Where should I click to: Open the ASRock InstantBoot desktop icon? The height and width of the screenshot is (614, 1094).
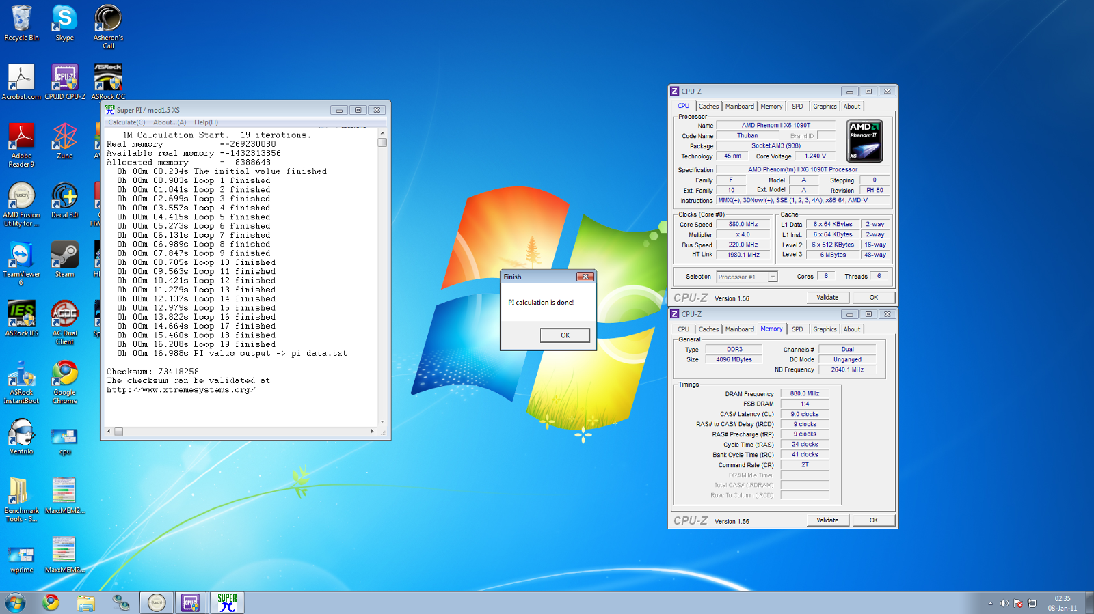coord(21,382)
